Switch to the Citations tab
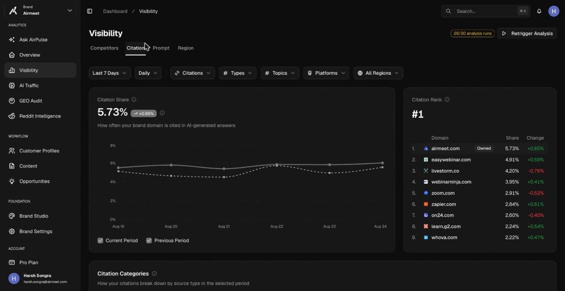 tap(136, 48)
